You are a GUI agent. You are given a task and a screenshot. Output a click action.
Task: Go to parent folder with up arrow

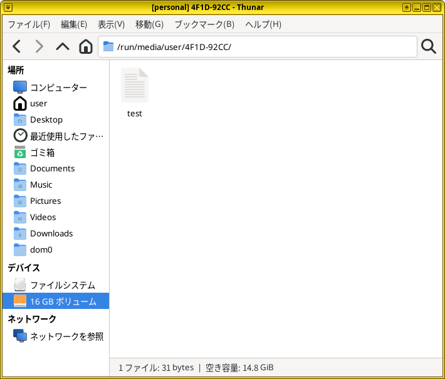pyautogui.click(x=63, y=46)
